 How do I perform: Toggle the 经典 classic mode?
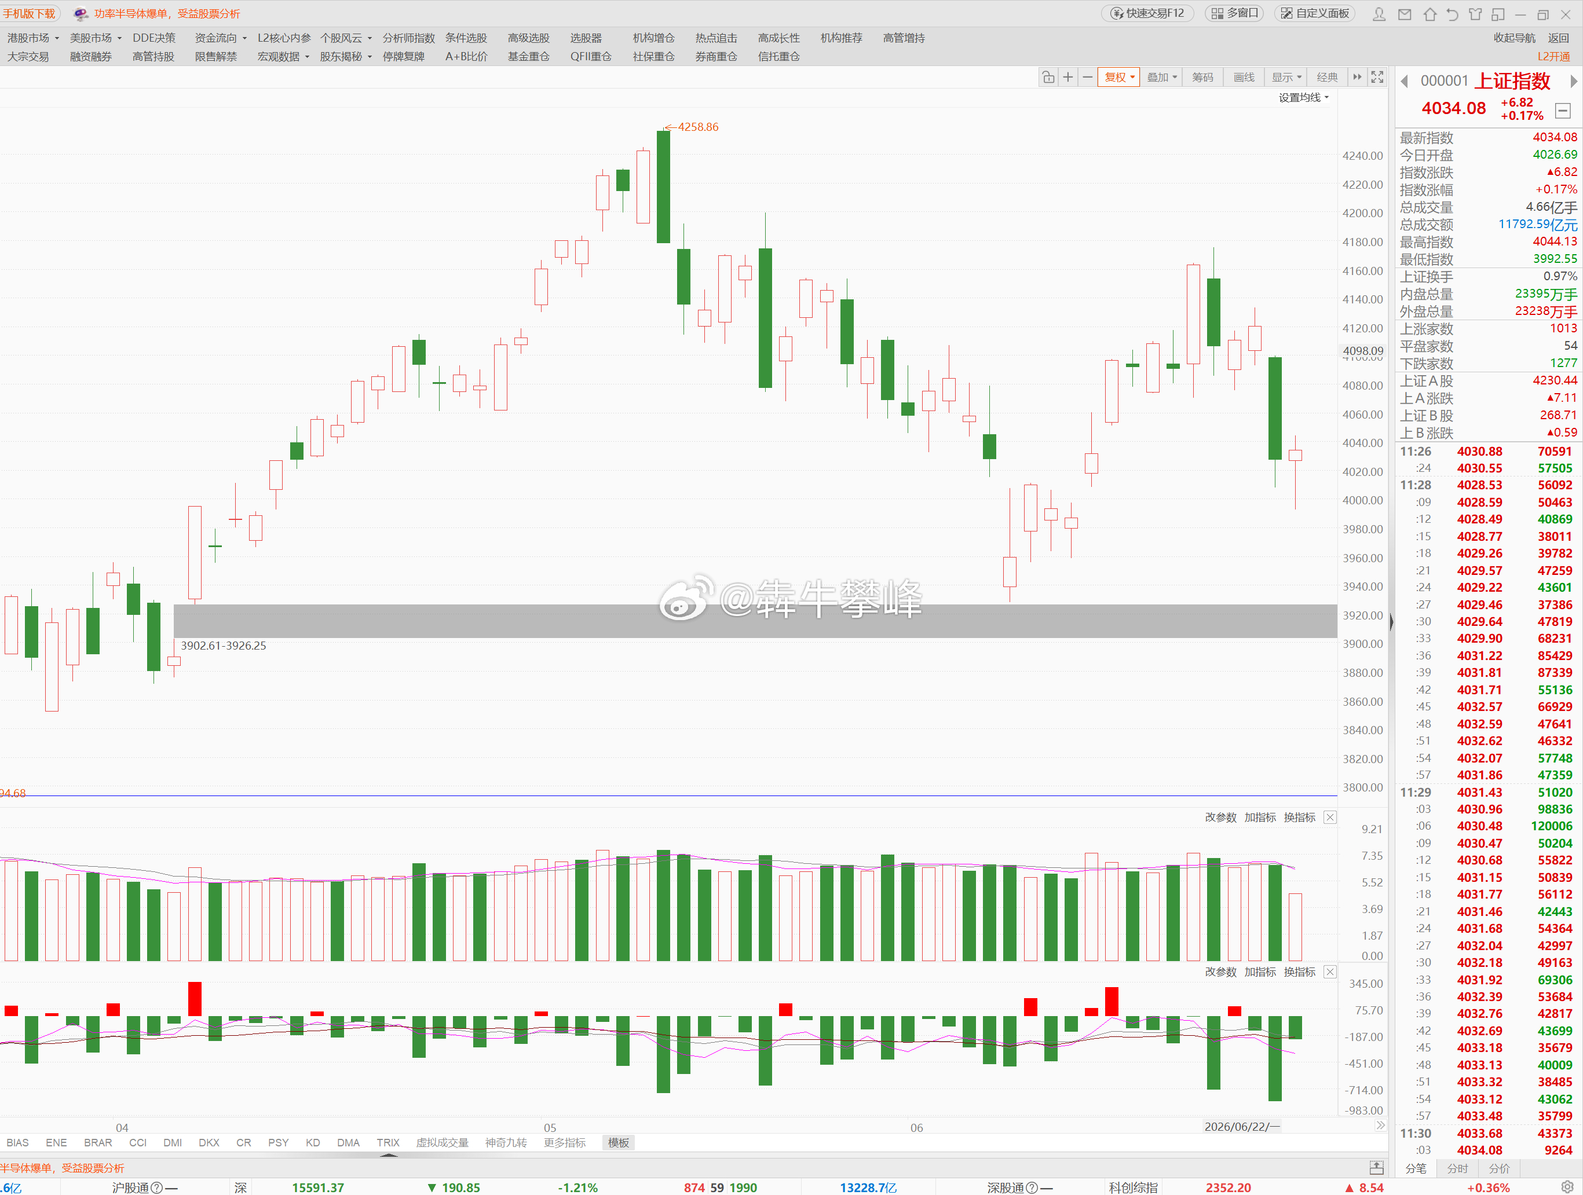point(1327,77)
